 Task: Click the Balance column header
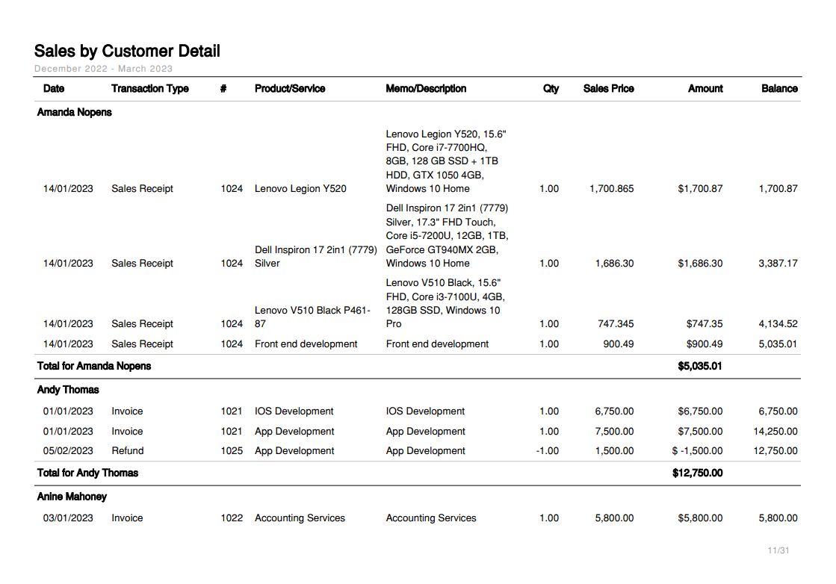pos(779,89)
